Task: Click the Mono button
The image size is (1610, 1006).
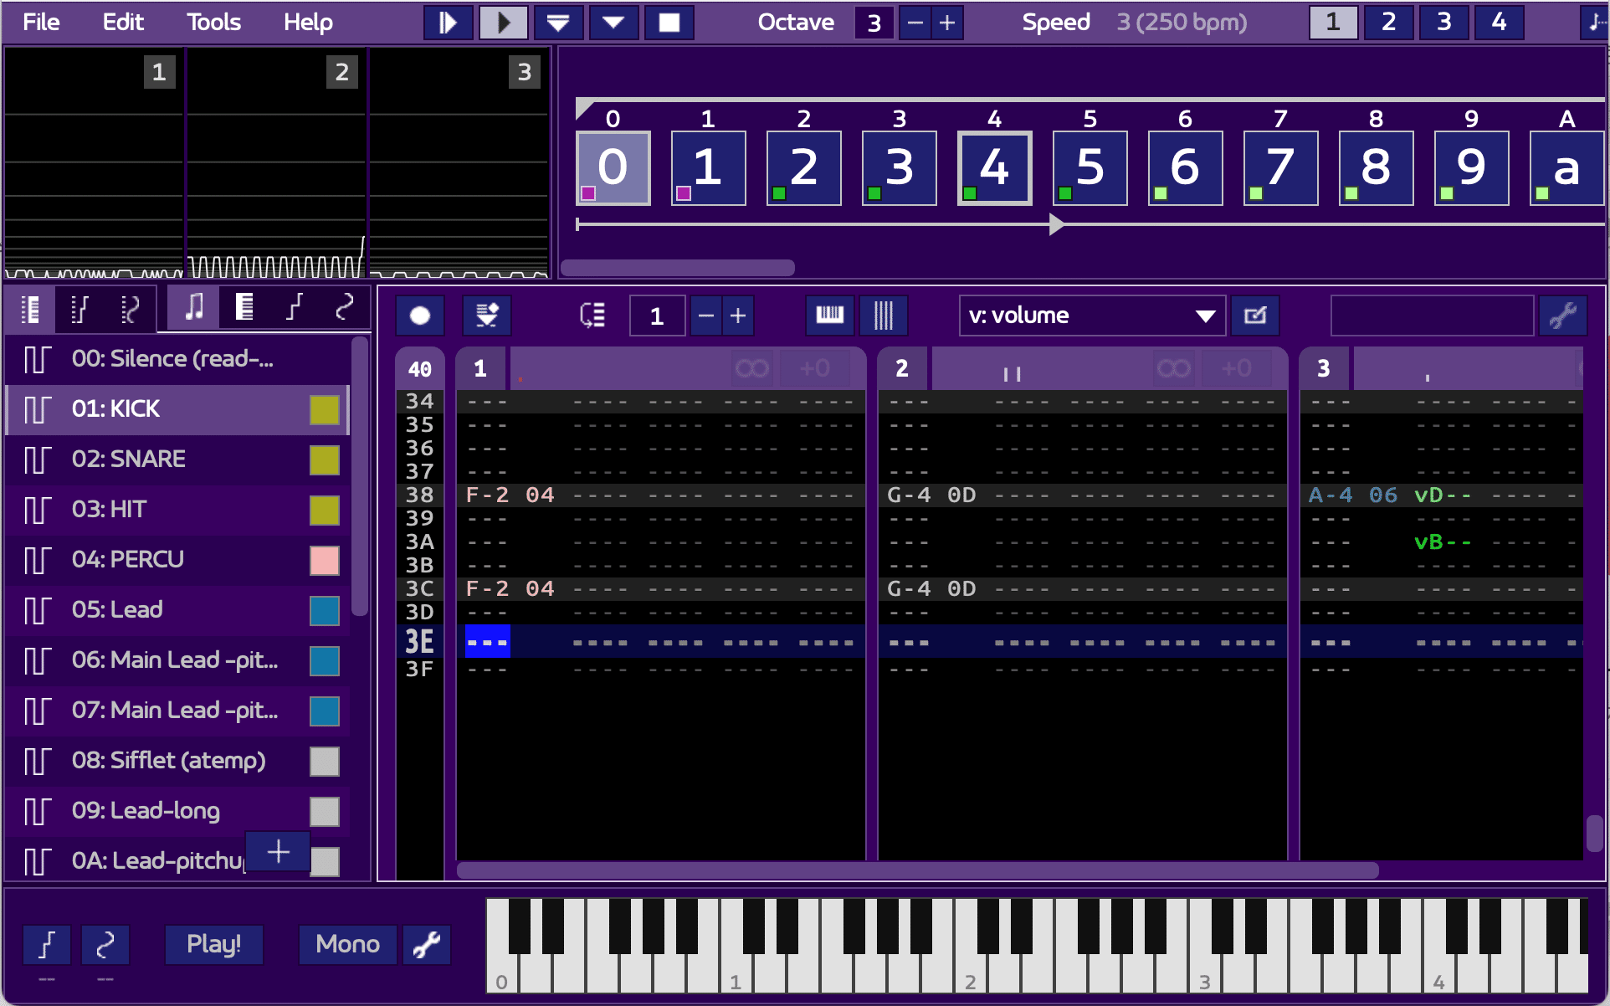Action: (347, 945)
